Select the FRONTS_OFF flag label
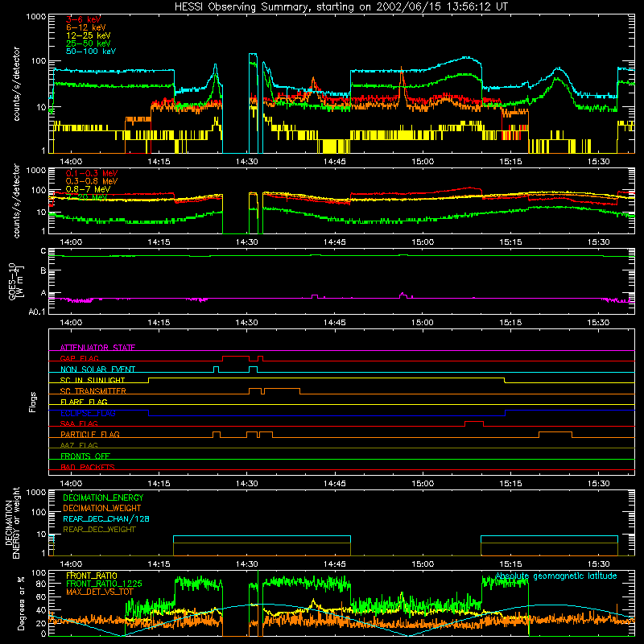Screen dimensions: 644x644 [85, 456]
